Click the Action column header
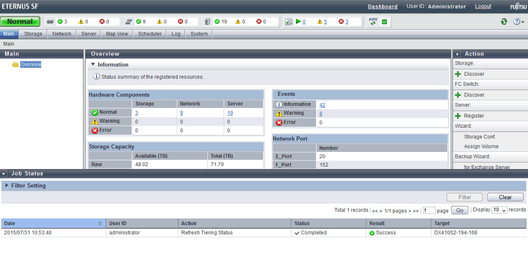Screen dimensions: 528x267 [x=235, y=223]
